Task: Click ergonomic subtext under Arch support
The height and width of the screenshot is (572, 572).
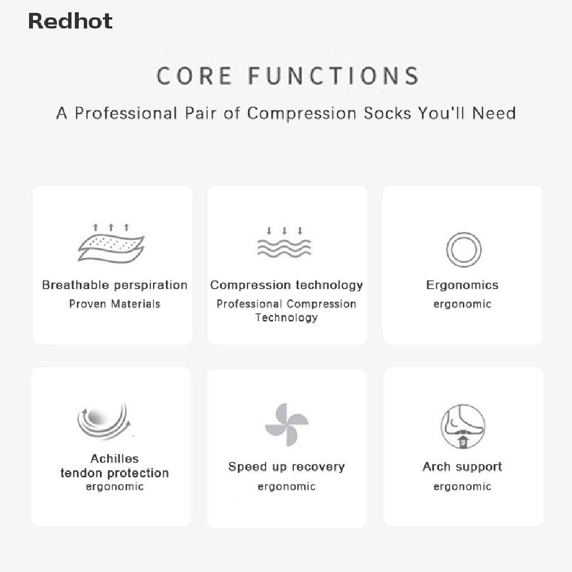Action: [462, 487]
